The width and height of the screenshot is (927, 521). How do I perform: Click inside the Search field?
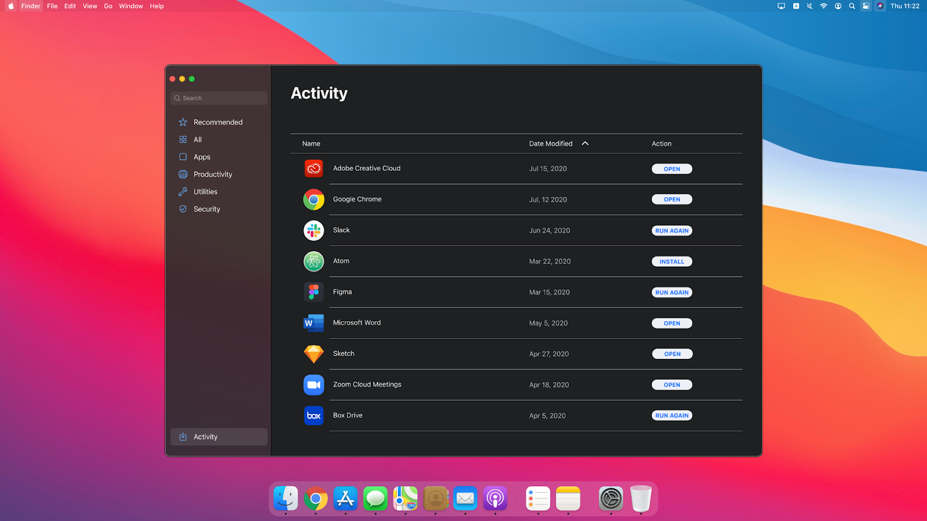click(218, 98)
